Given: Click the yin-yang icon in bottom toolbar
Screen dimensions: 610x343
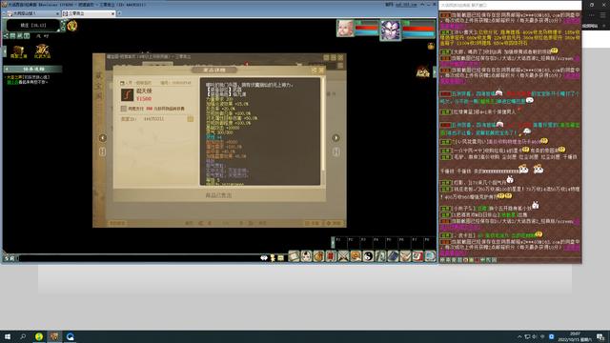Looking at the screenshot, I should 368,256.
